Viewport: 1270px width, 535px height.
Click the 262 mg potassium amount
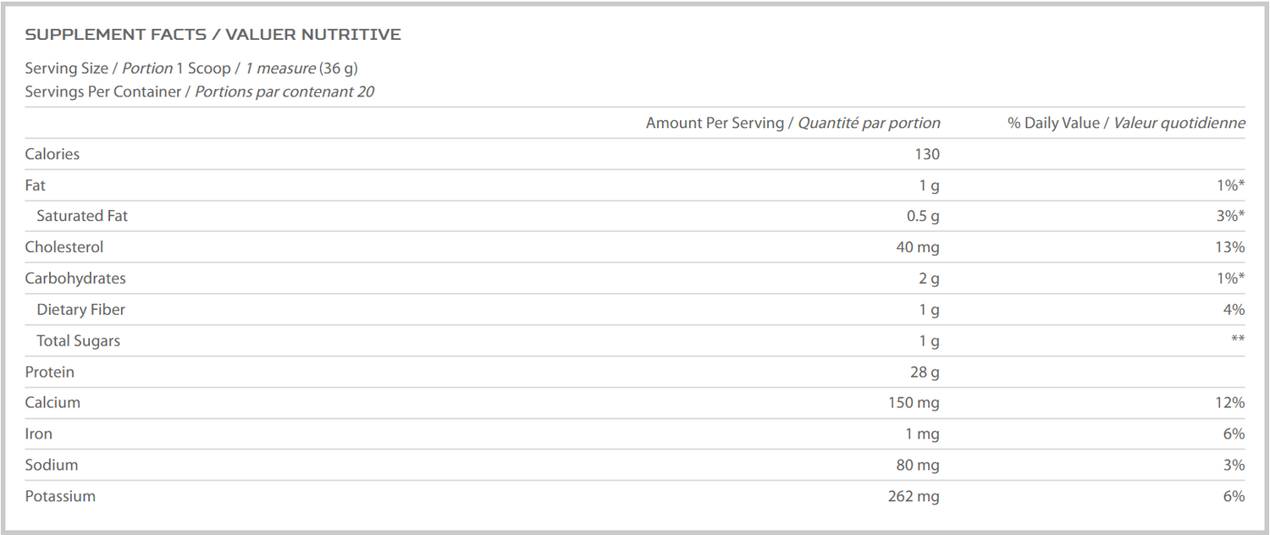pyautogui.click(x=914, y=496)
